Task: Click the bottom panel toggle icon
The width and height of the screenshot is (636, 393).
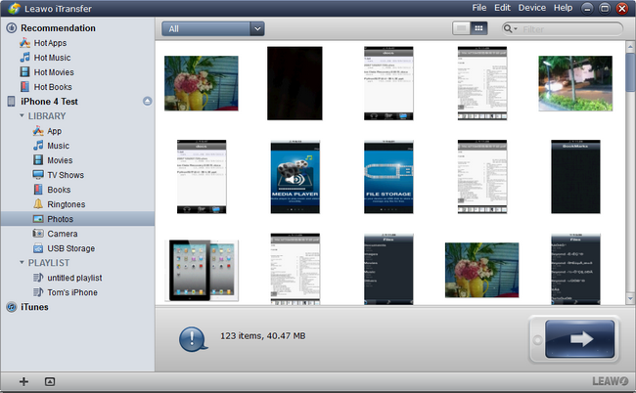Action: (50, 381)
